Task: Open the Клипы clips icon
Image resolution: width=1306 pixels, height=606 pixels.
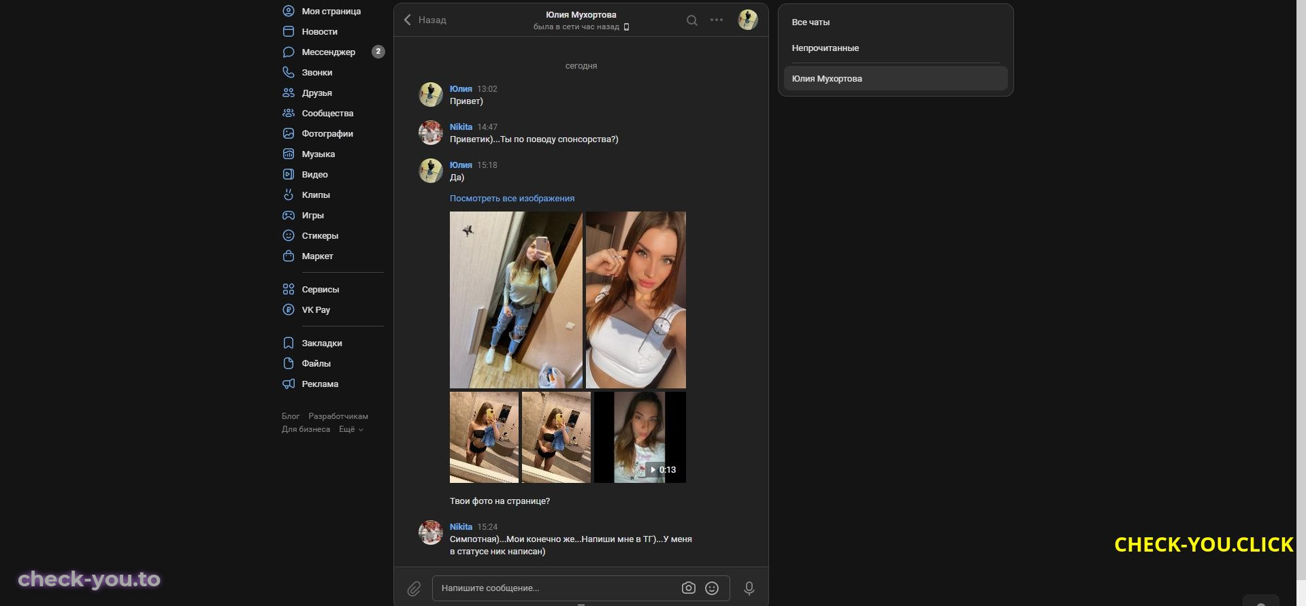Action: click(289, 195)
